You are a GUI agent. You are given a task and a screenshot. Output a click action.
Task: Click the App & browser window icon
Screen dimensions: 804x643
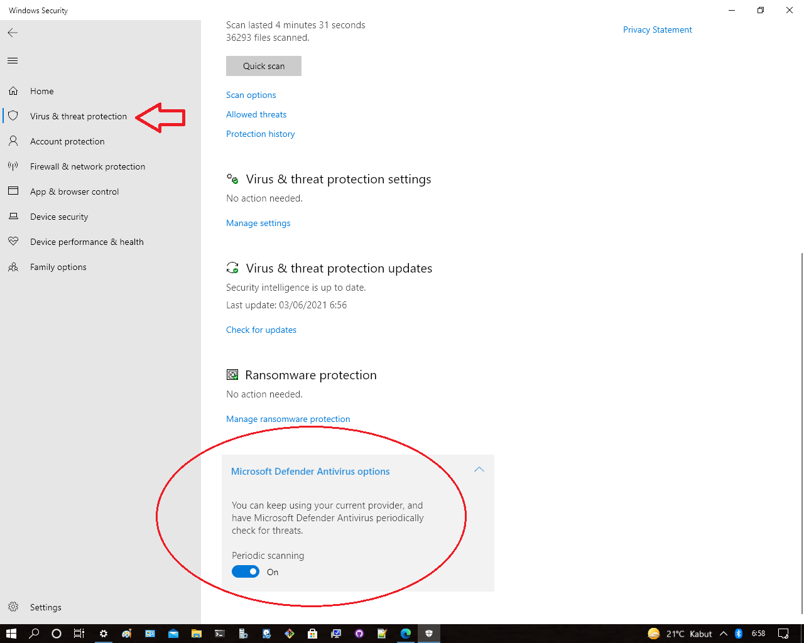13,192
